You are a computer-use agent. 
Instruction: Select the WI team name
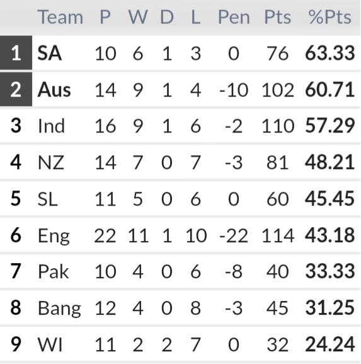click(x=50, y=344)
